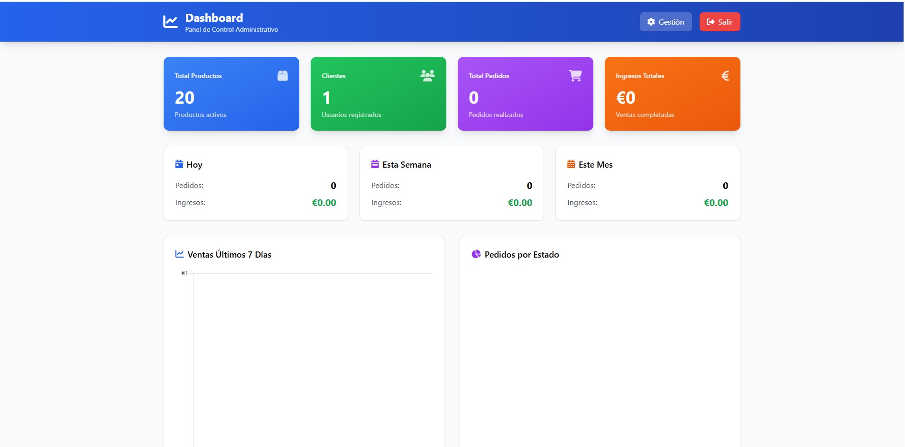Click the pie chart icon near Pedidos por Estado
The height and width of the screenshot is (447, 905).
pyautogui.click(x=476, y=254)
